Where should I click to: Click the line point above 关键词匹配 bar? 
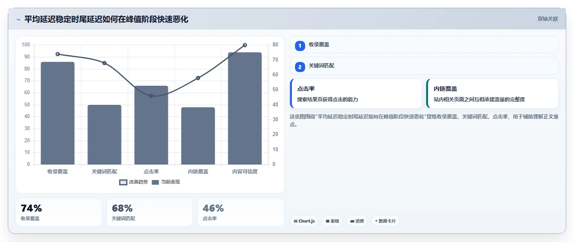point(105,63)
